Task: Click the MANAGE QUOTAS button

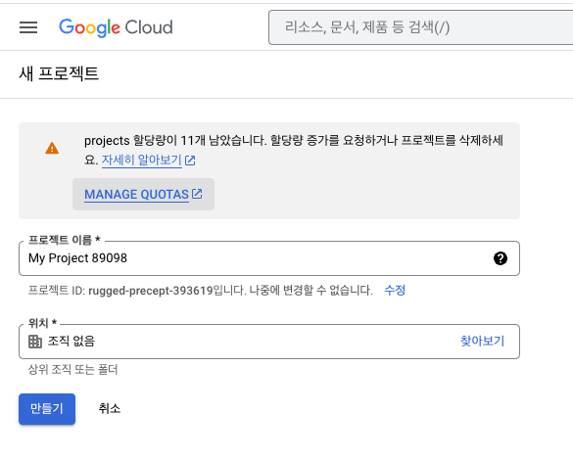Action: point(143,194)
